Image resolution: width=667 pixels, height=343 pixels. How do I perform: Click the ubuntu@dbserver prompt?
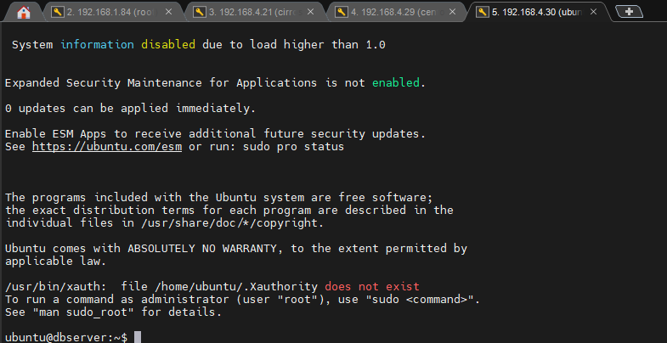coord(66,338)
